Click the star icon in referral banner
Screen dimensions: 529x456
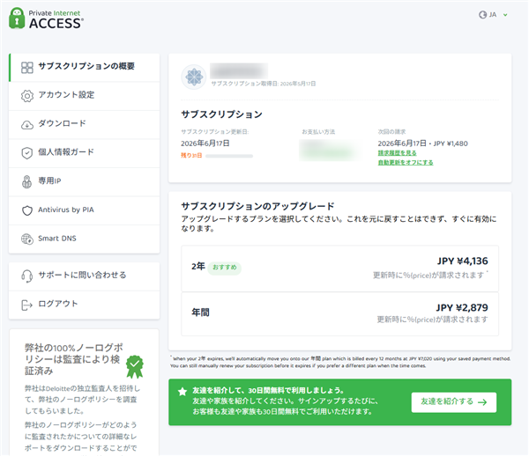coord(183,392)
